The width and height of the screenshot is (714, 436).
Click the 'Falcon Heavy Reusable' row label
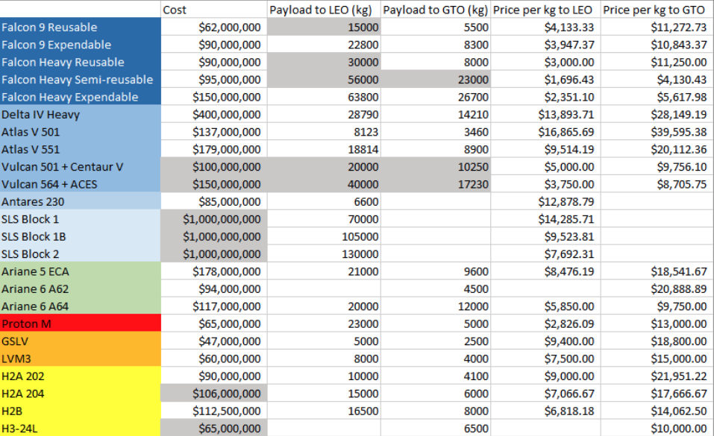click(81, 62)
